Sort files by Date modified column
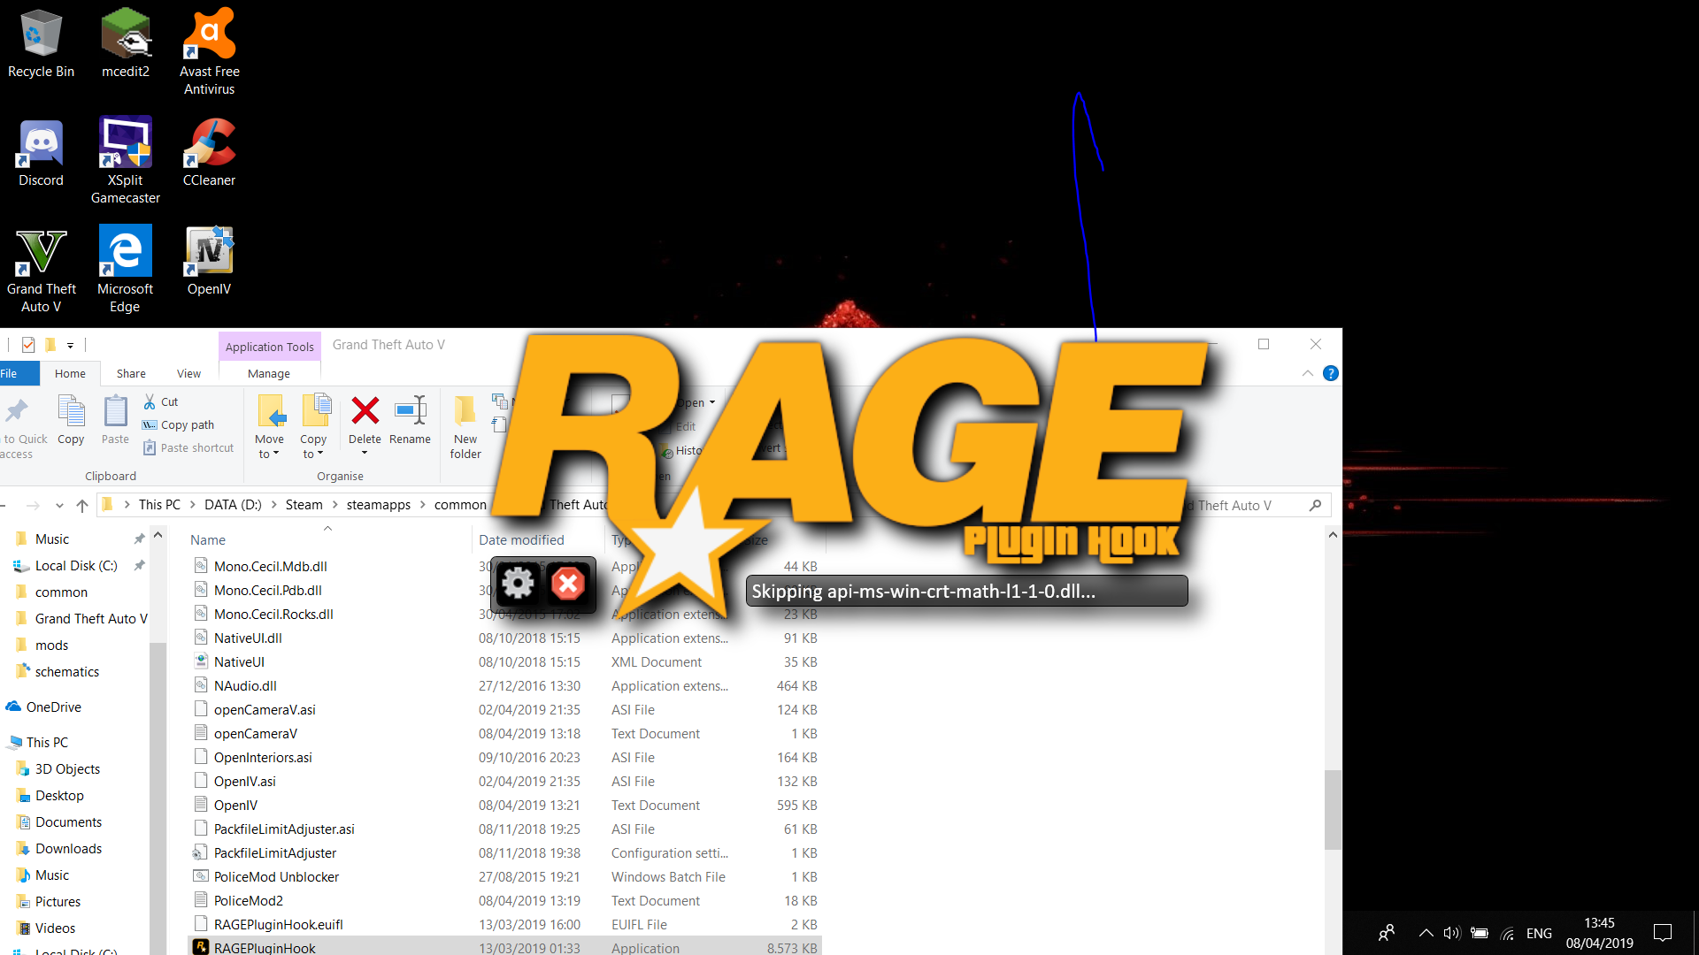 click(x=521, y=539)
